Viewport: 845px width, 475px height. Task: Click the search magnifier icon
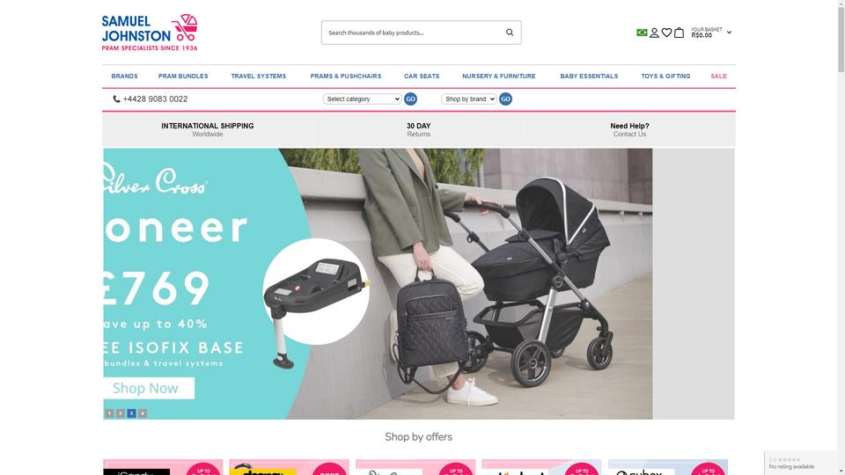(x=510, y=33)
